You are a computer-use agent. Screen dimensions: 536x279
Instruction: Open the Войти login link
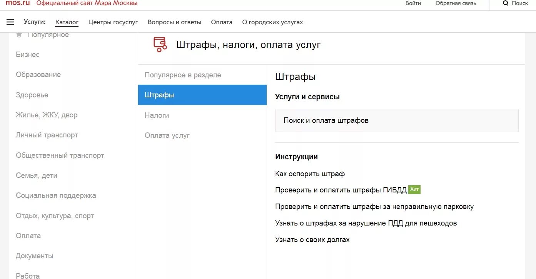click(413, 3)
